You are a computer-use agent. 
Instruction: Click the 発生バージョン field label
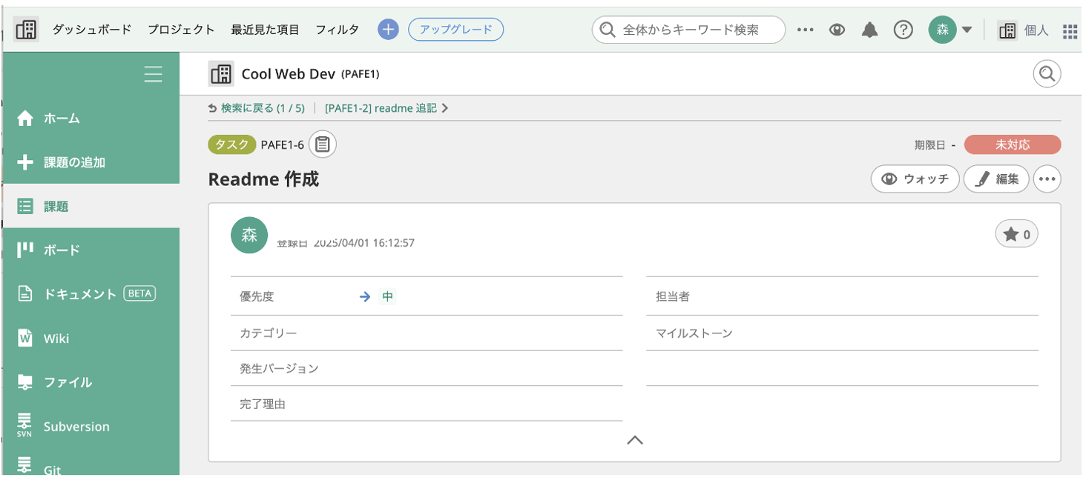tap(279, 368)
